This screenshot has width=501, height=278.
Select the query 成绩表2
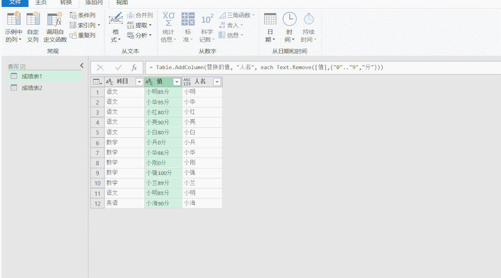tap(45, 88)
